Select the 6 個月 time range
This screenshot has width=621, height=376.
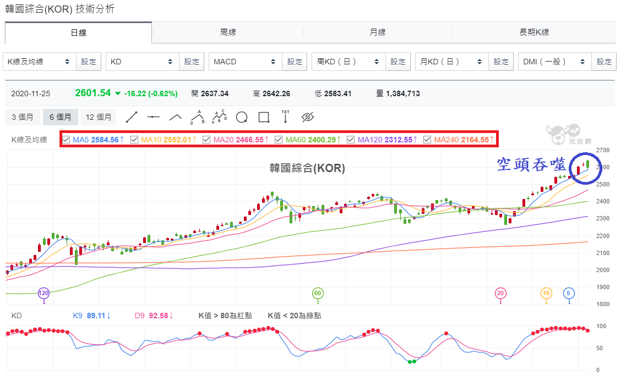[x=60, y=117]
